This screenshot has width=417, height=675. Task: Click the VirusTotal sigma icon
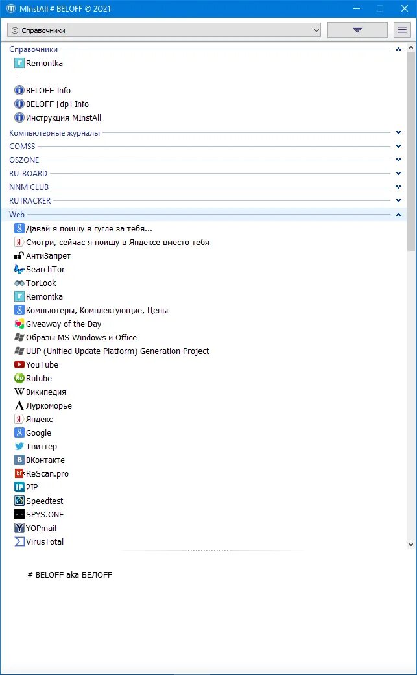(x=19, y=541)
